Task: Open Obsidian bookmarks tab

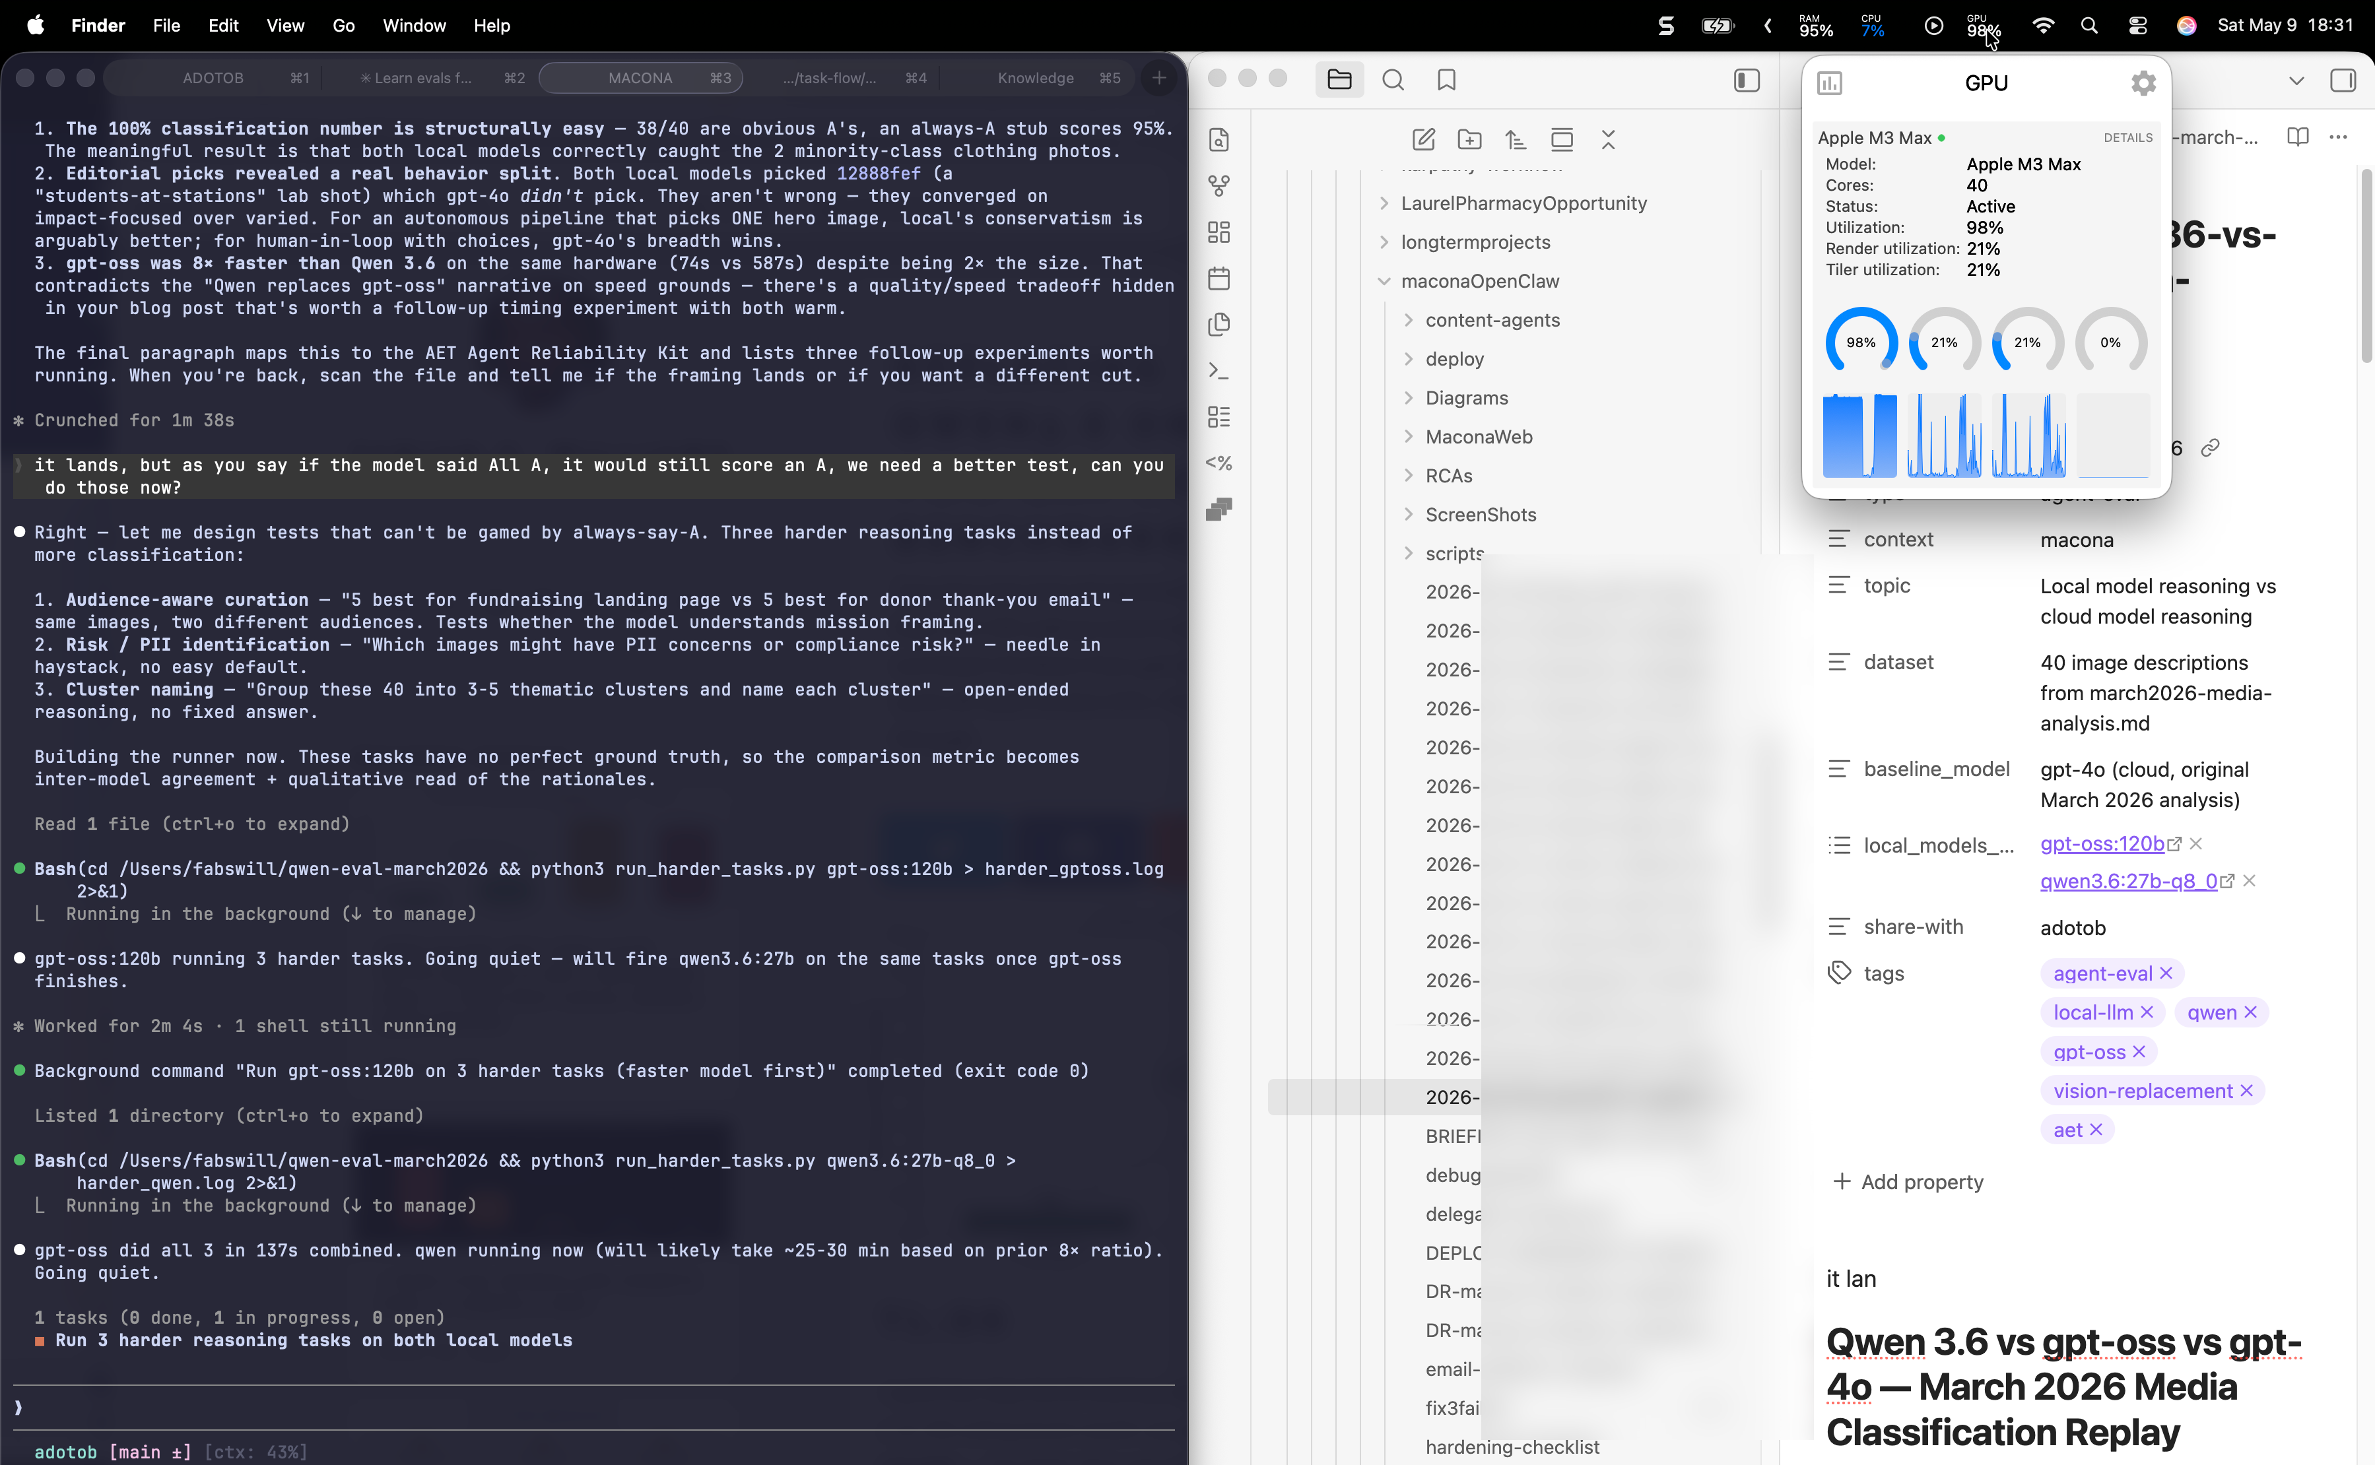Action: click(x=1447, y=79)
